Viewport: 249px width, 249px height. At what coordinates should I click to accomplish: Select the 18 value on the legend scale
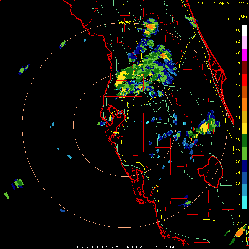[x=238, y=162]
